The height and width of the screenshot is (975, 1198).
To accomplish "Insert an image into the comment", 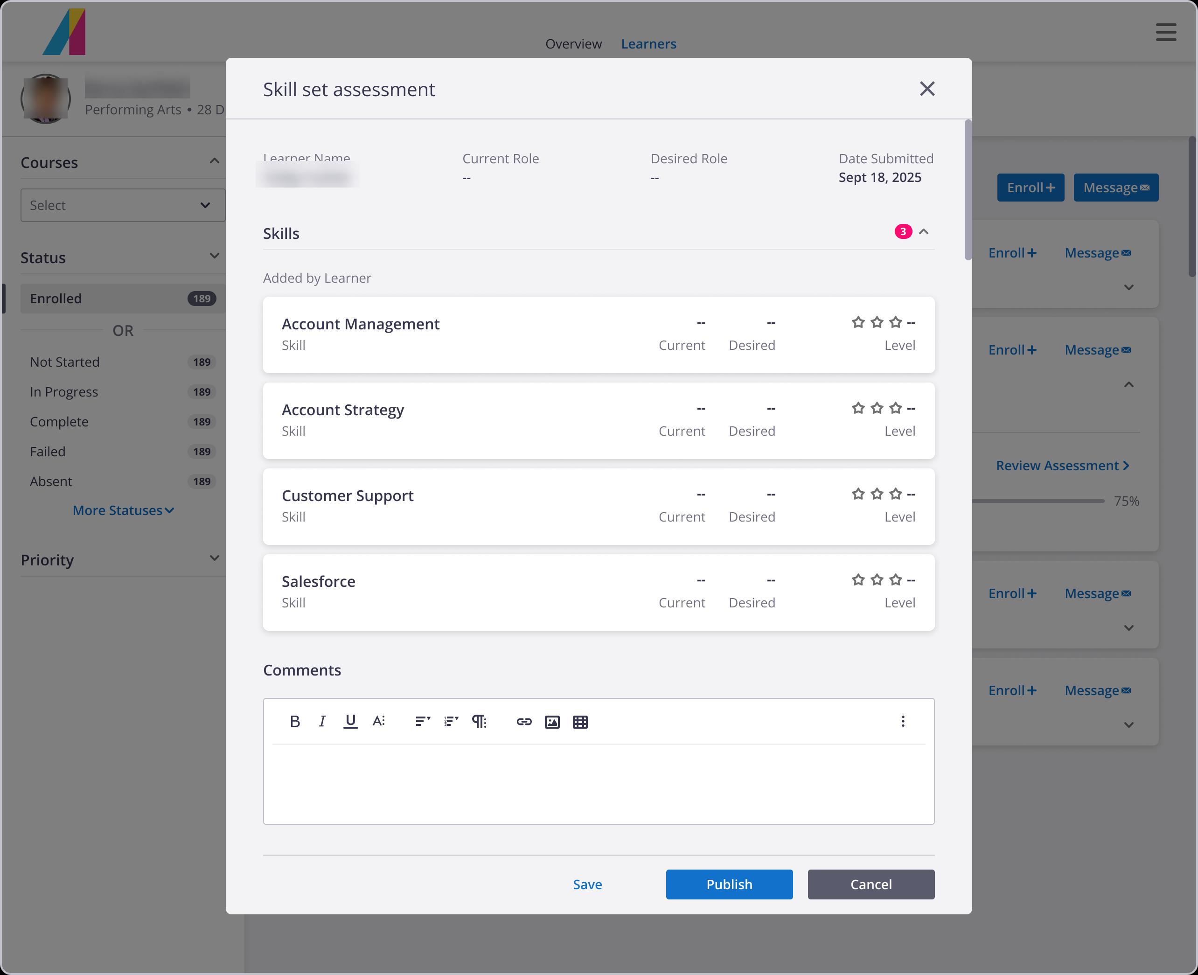I will pyautogui.click(x=552, y=722).
